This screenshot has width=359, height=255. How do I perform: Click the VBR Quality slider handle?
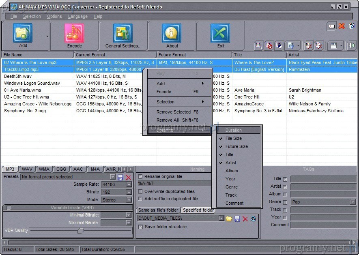coord(81,230)
